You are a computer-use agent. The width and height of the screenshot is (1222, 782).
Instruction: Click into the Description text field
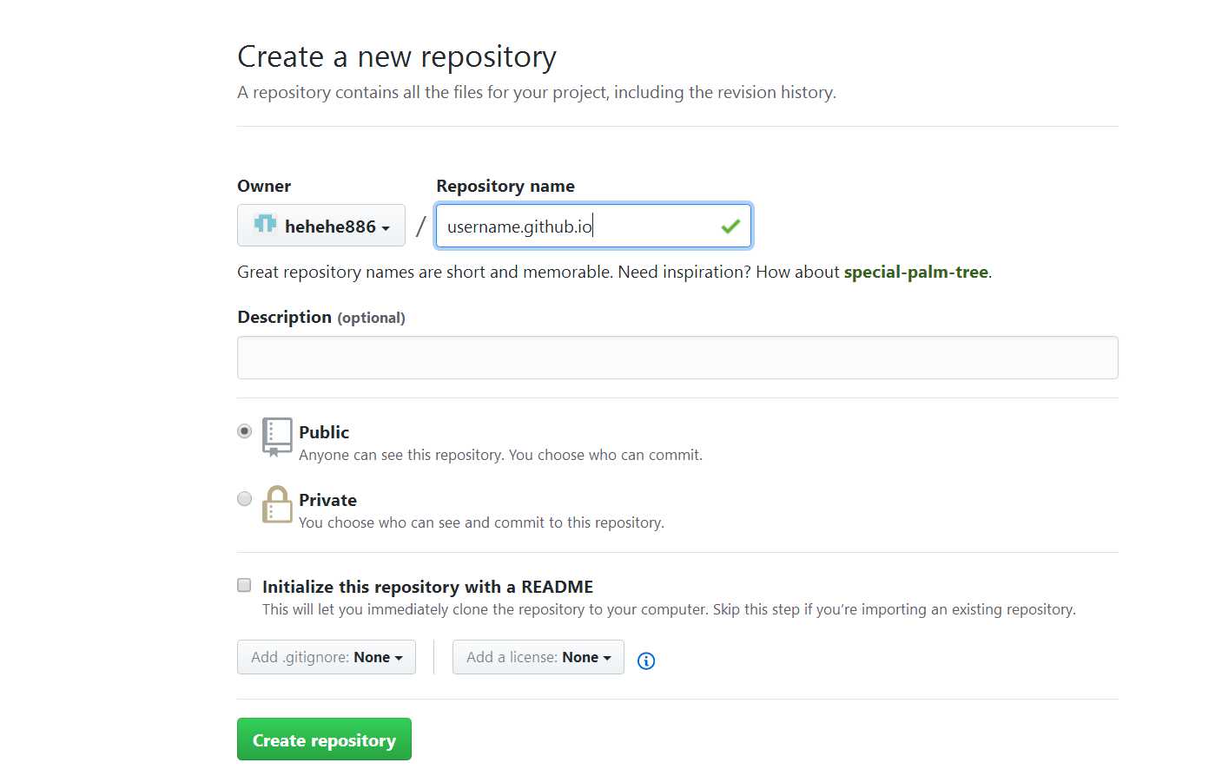click(677, 358)
